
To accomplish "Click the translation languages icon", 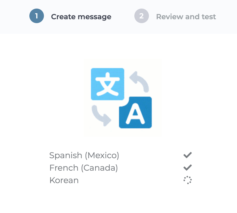I will click(122, 97).
